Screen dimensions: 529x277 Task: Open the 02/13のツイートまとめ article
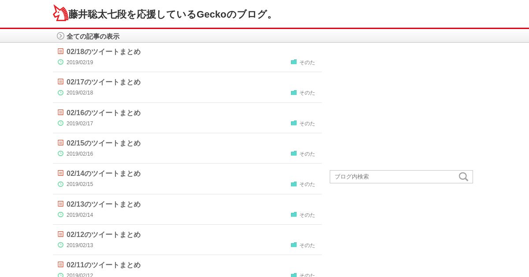tap(104, 204)
